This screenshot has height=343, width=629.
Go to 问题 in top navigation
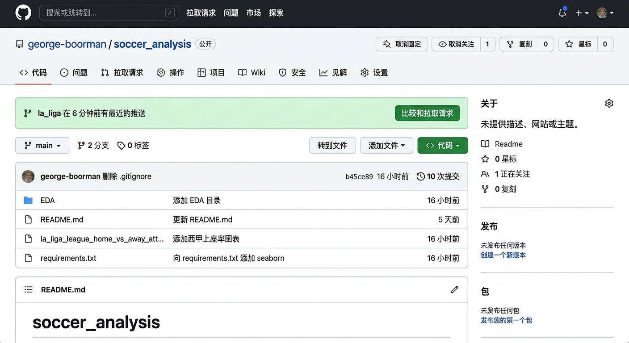coord(231,13)
